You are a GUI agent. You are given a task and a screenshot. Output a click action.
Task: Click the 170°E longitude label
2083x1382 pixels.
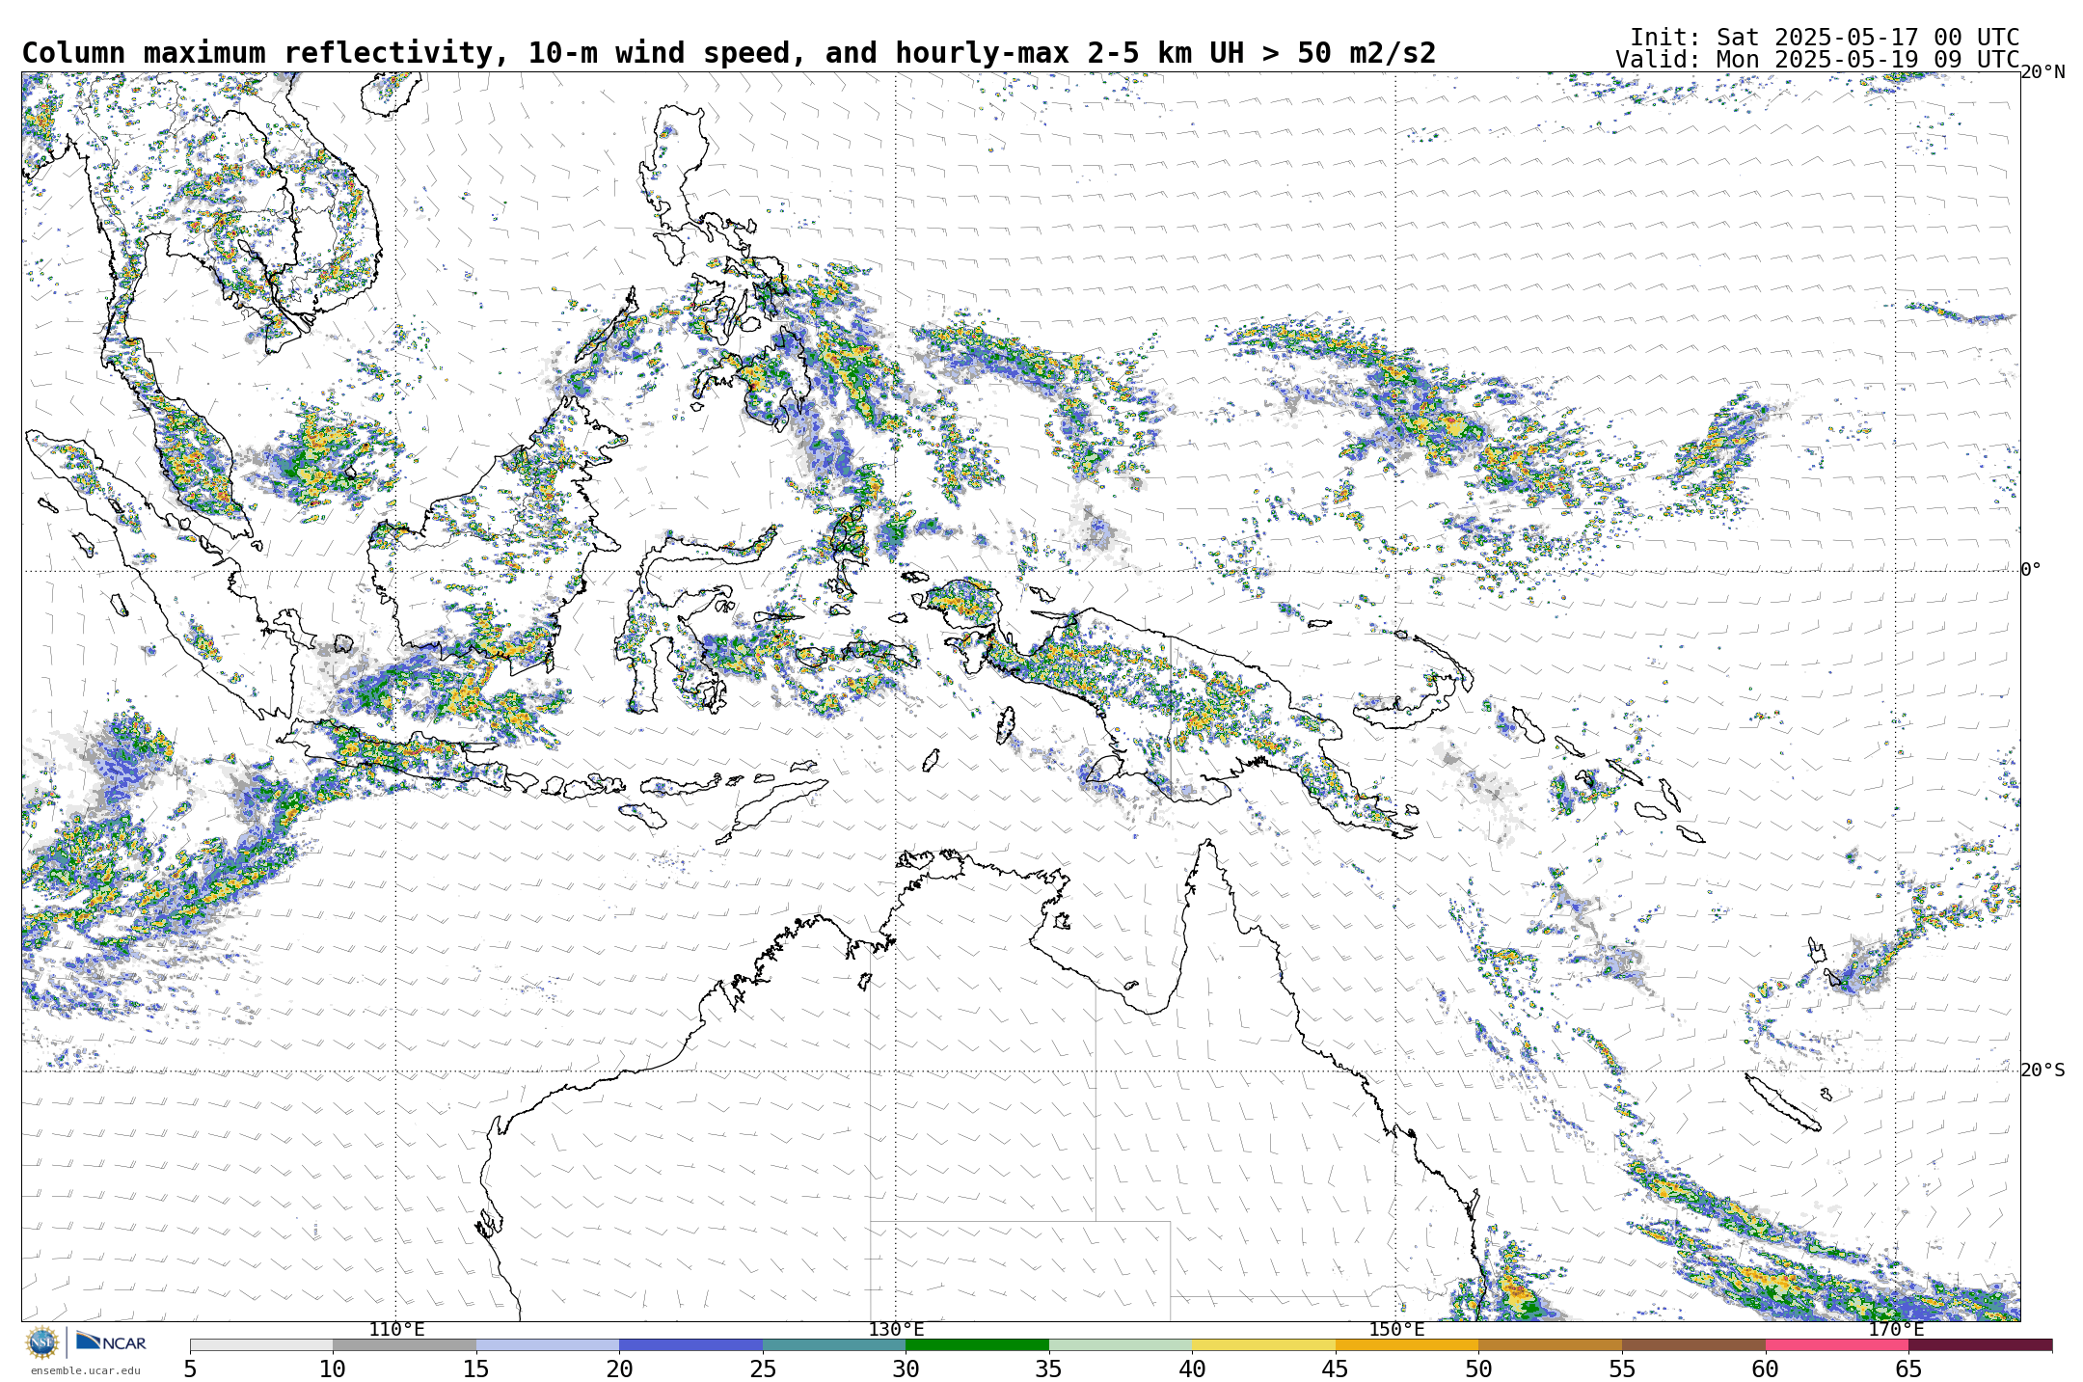click(1896, 1329)
